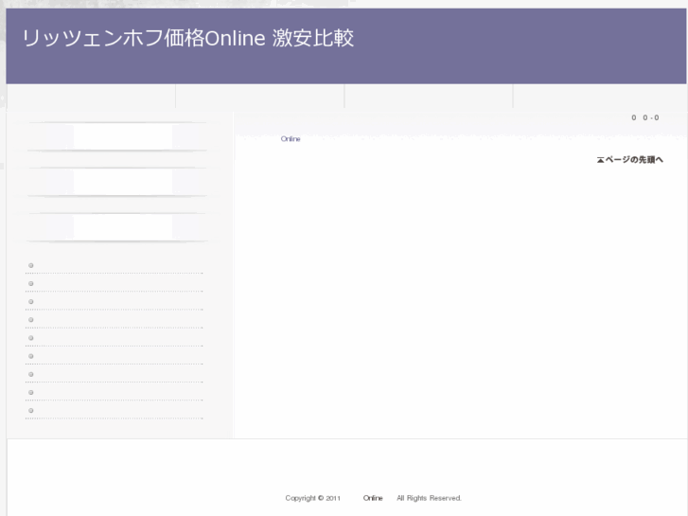Image resolution: width=688 pixels, height=516 pixels.
Task: Click the third bullet icon in sidebar list
Action: pyautogui.click(x=31, y=301)
